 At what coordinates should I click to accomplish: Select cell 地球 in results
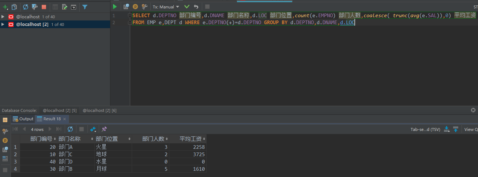113,154
